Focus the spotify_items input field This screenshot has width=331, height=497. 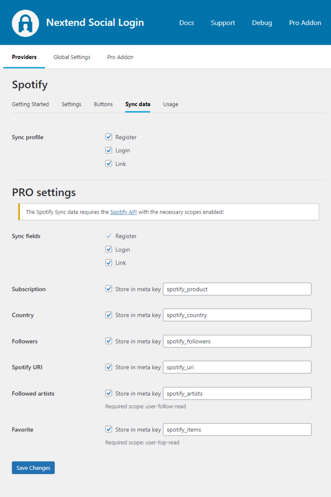tap(237, 430)
